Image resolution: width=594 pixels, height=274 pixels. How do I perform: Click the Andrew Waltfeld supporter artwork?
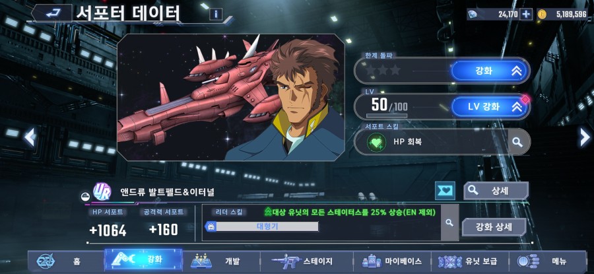click(x=231, y=98)
